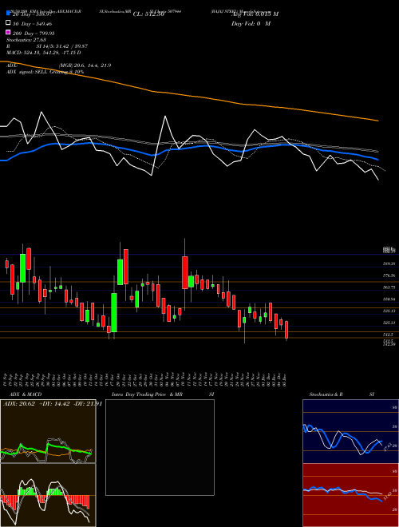This screenshot has height=527, width=399.
Task: Click the 'Day Vol: 0 M' text
Action: (x=251, y=23)
